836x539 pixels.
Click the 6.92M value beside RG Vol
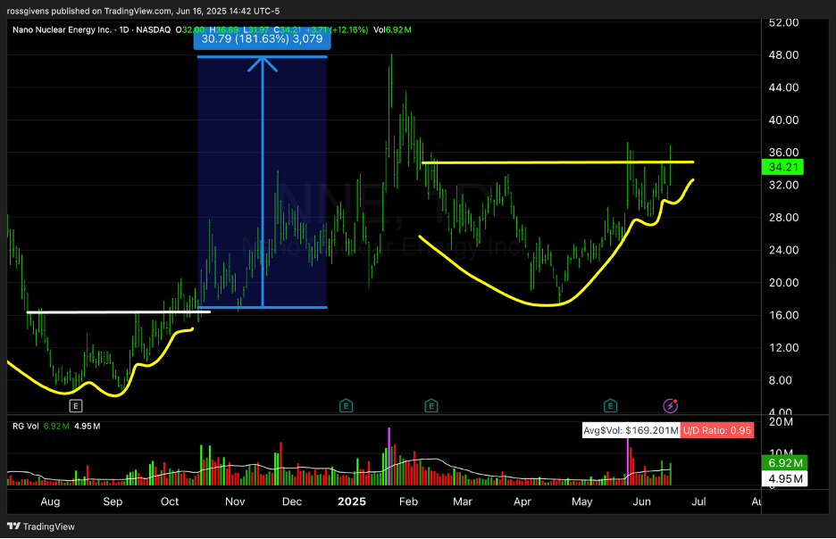tap(56, 426)
